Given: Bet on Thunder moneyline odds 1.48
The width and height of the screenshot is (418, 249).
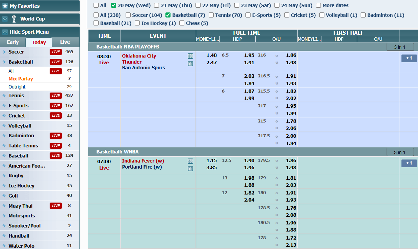Looking at the screenshot, I should tap(212, 55).
